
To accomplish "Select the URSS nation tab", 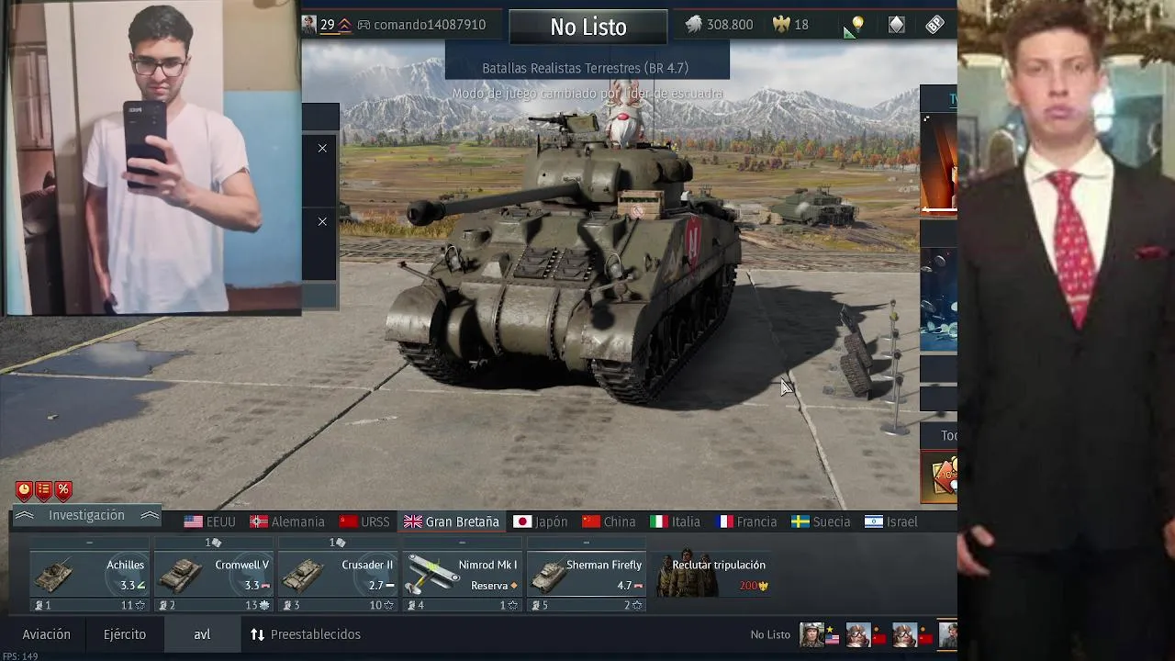I will 364,521.
